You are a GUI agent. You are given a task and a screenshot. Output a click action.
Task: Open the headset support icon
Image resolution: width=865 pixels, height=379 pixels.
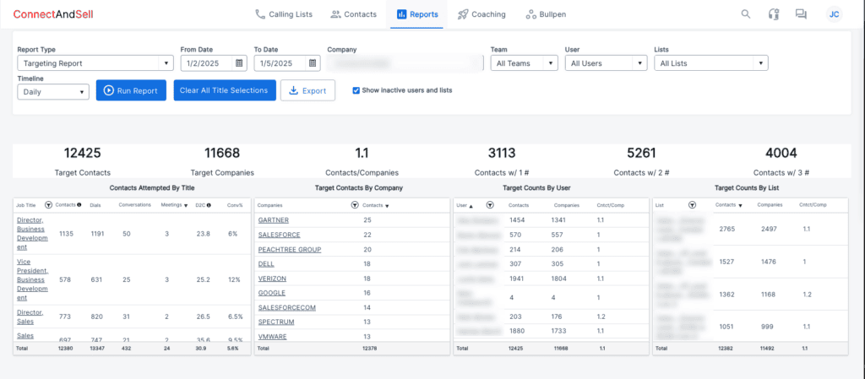pyautogui.click(x=774, y=14)
